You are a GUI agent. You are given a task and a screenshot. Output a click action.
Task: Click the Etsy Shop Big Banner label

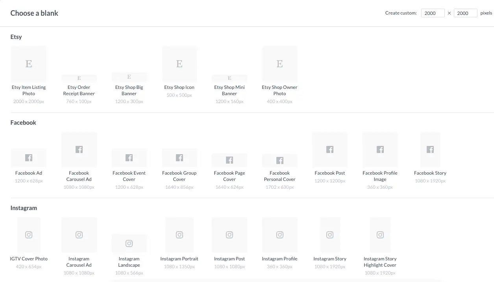pyautogui.click(x=129, y=90)
